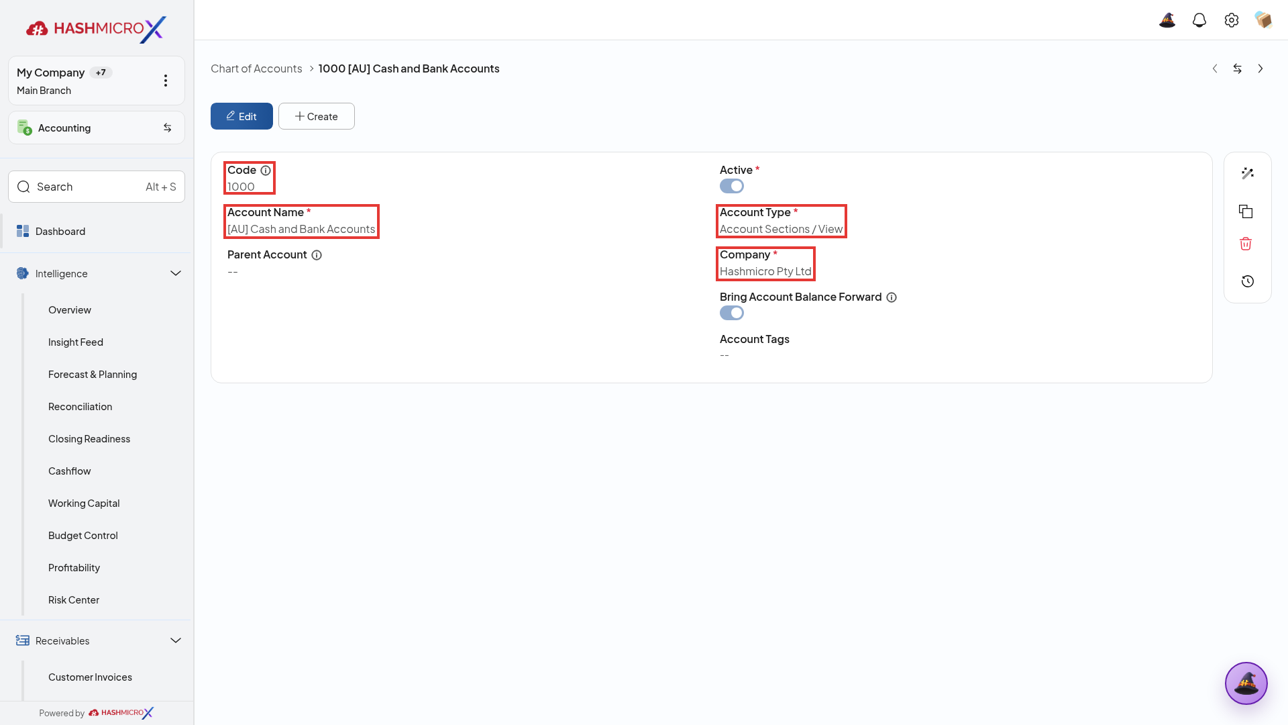Toggle the Active switch
1288x725 pixels.
coord(732,186)
